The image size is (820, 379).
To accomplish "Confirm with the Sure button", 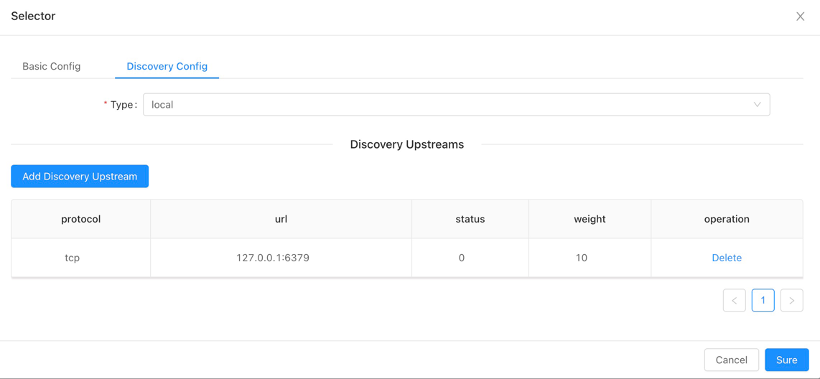I will 786,360.
